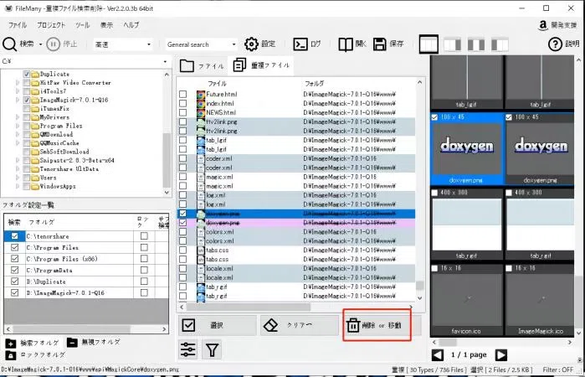Click horizontal scrollbar under thumbnail panel
The width and height of the screenshot is (585, 377).
coord(448,342)
